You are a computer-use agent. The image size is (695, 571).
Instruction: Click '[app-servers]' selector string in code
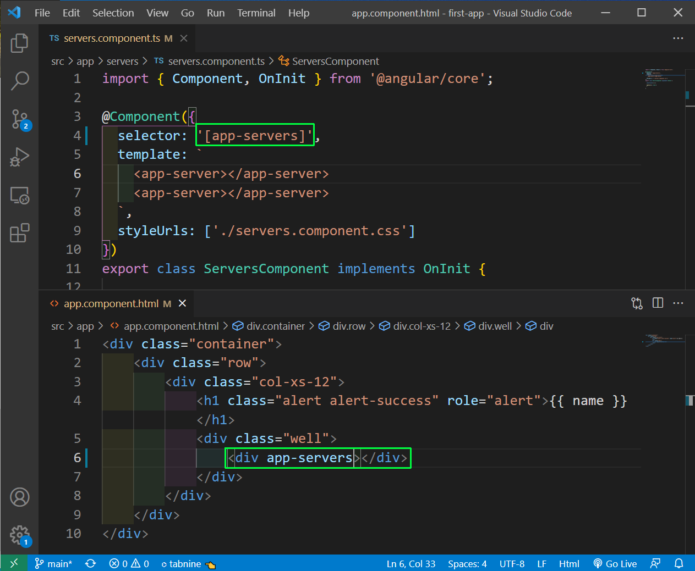255,135
